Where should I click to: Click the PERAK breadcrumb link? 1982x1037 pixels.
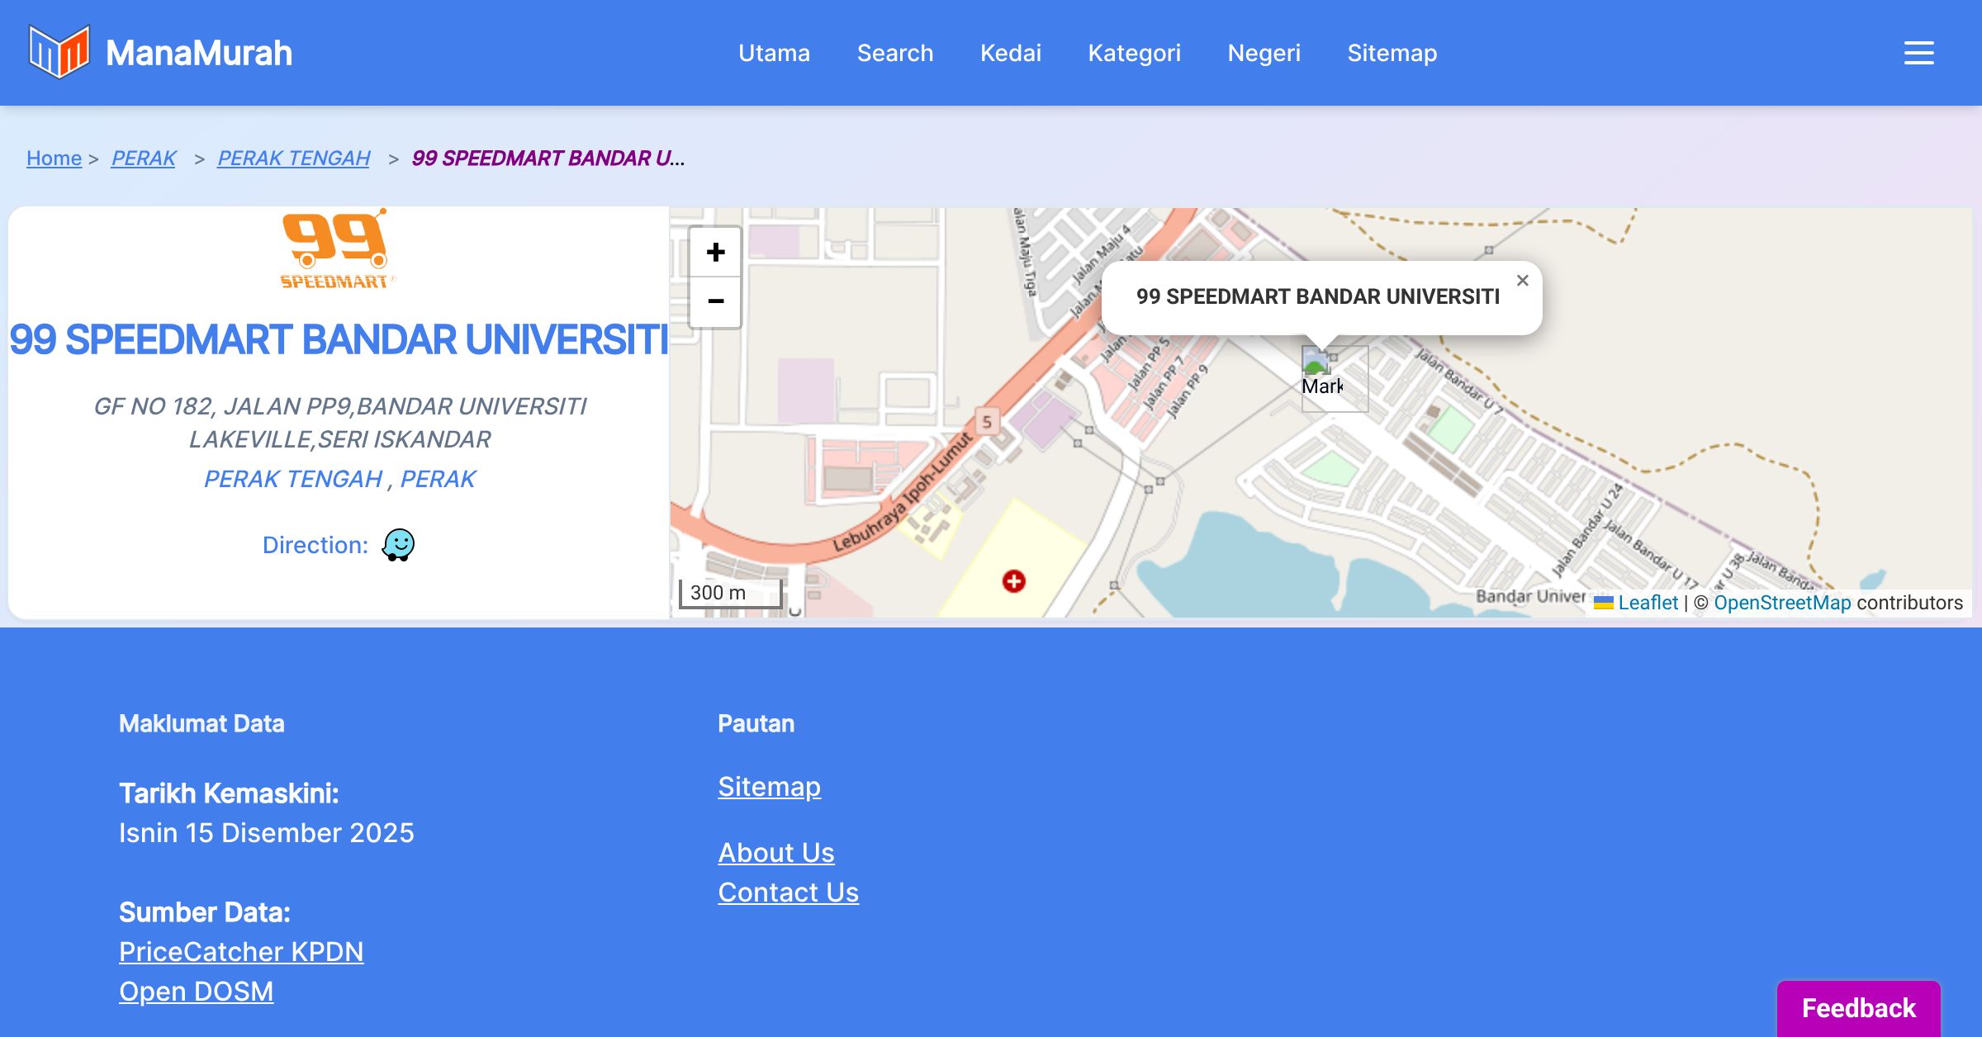click(x=144, y=158)
